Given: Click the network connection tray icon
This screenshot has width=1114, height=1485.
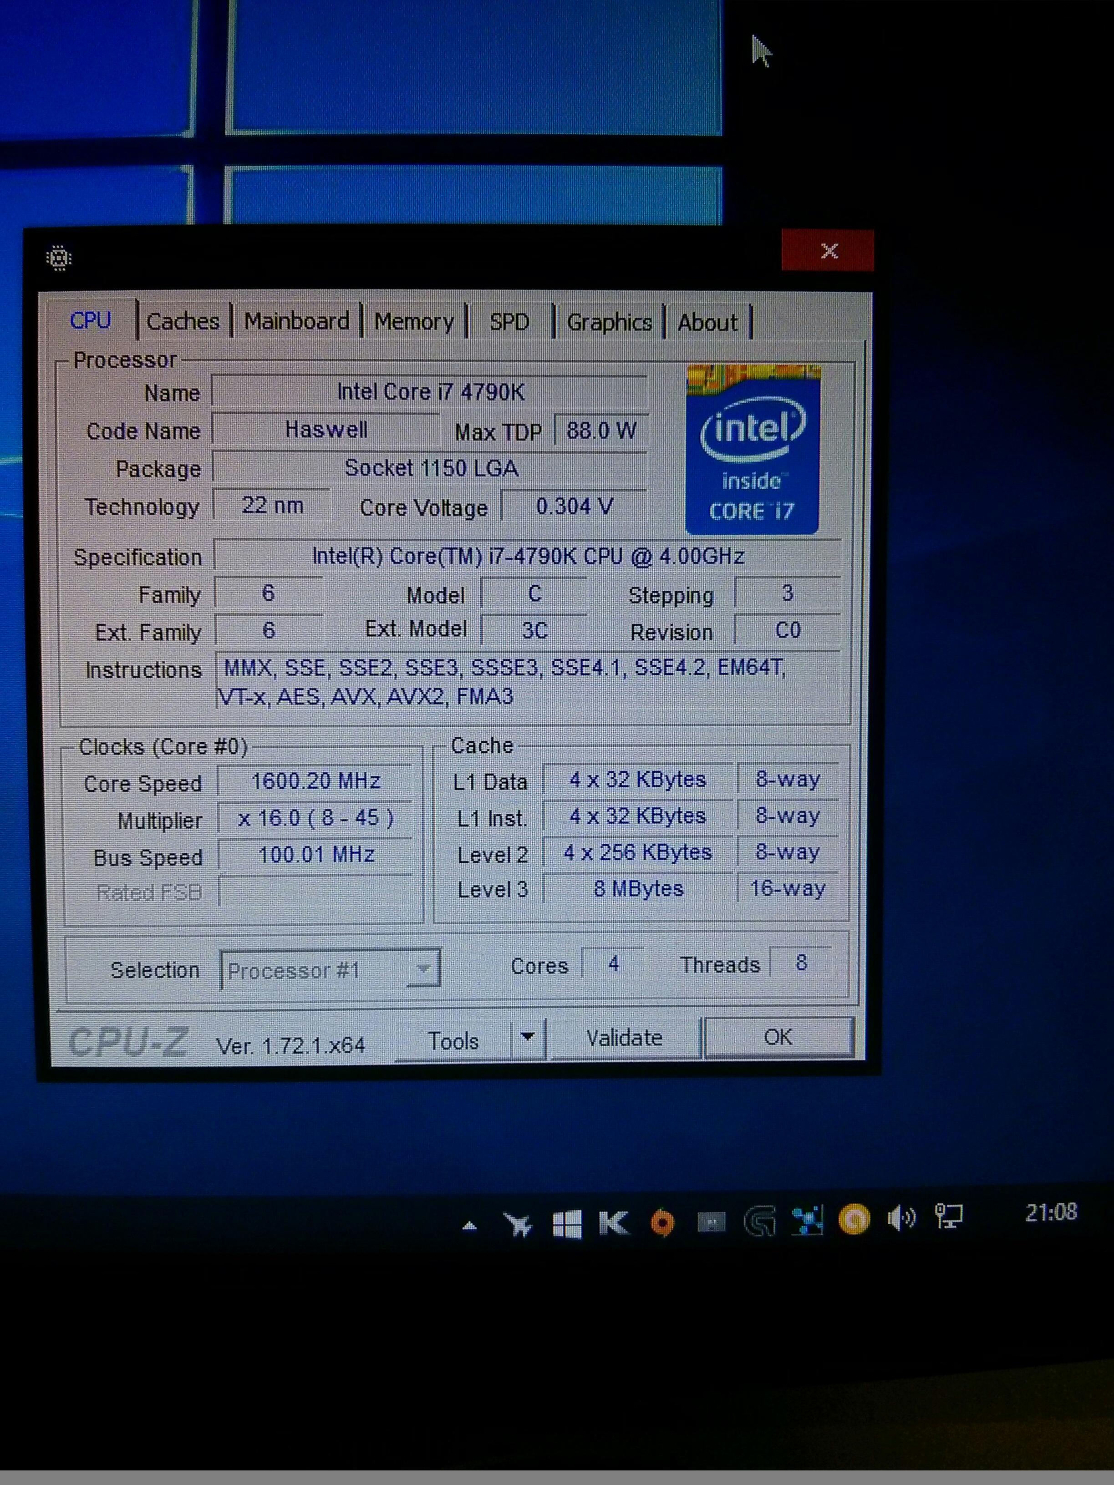Looking at the screenshot, I should (x=948, y=1216).
